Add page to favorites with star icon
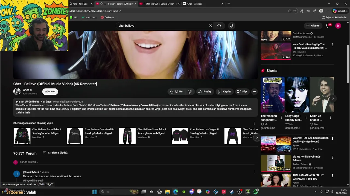Screen dimensions: 350x196 [x=295, y=11]
